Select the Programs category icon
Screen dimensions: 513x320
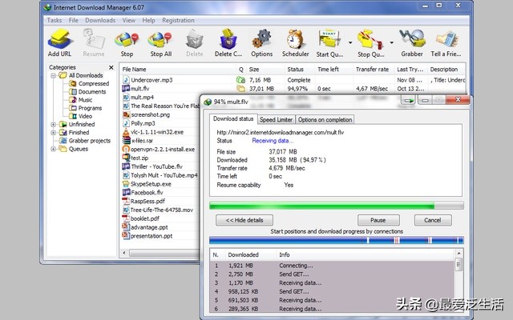click(x=73, y=108)
